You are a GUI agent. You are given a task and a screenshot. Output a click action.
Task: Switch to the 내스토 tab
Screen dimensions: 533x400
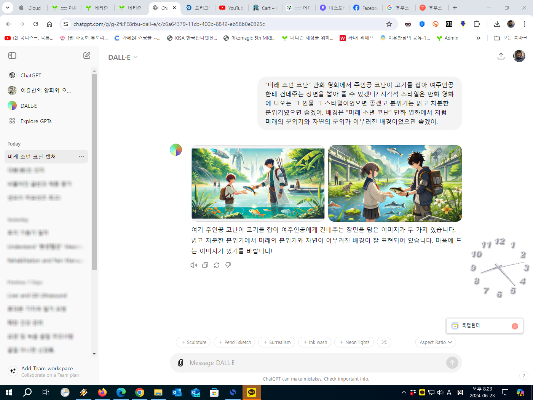click(332, 8)
